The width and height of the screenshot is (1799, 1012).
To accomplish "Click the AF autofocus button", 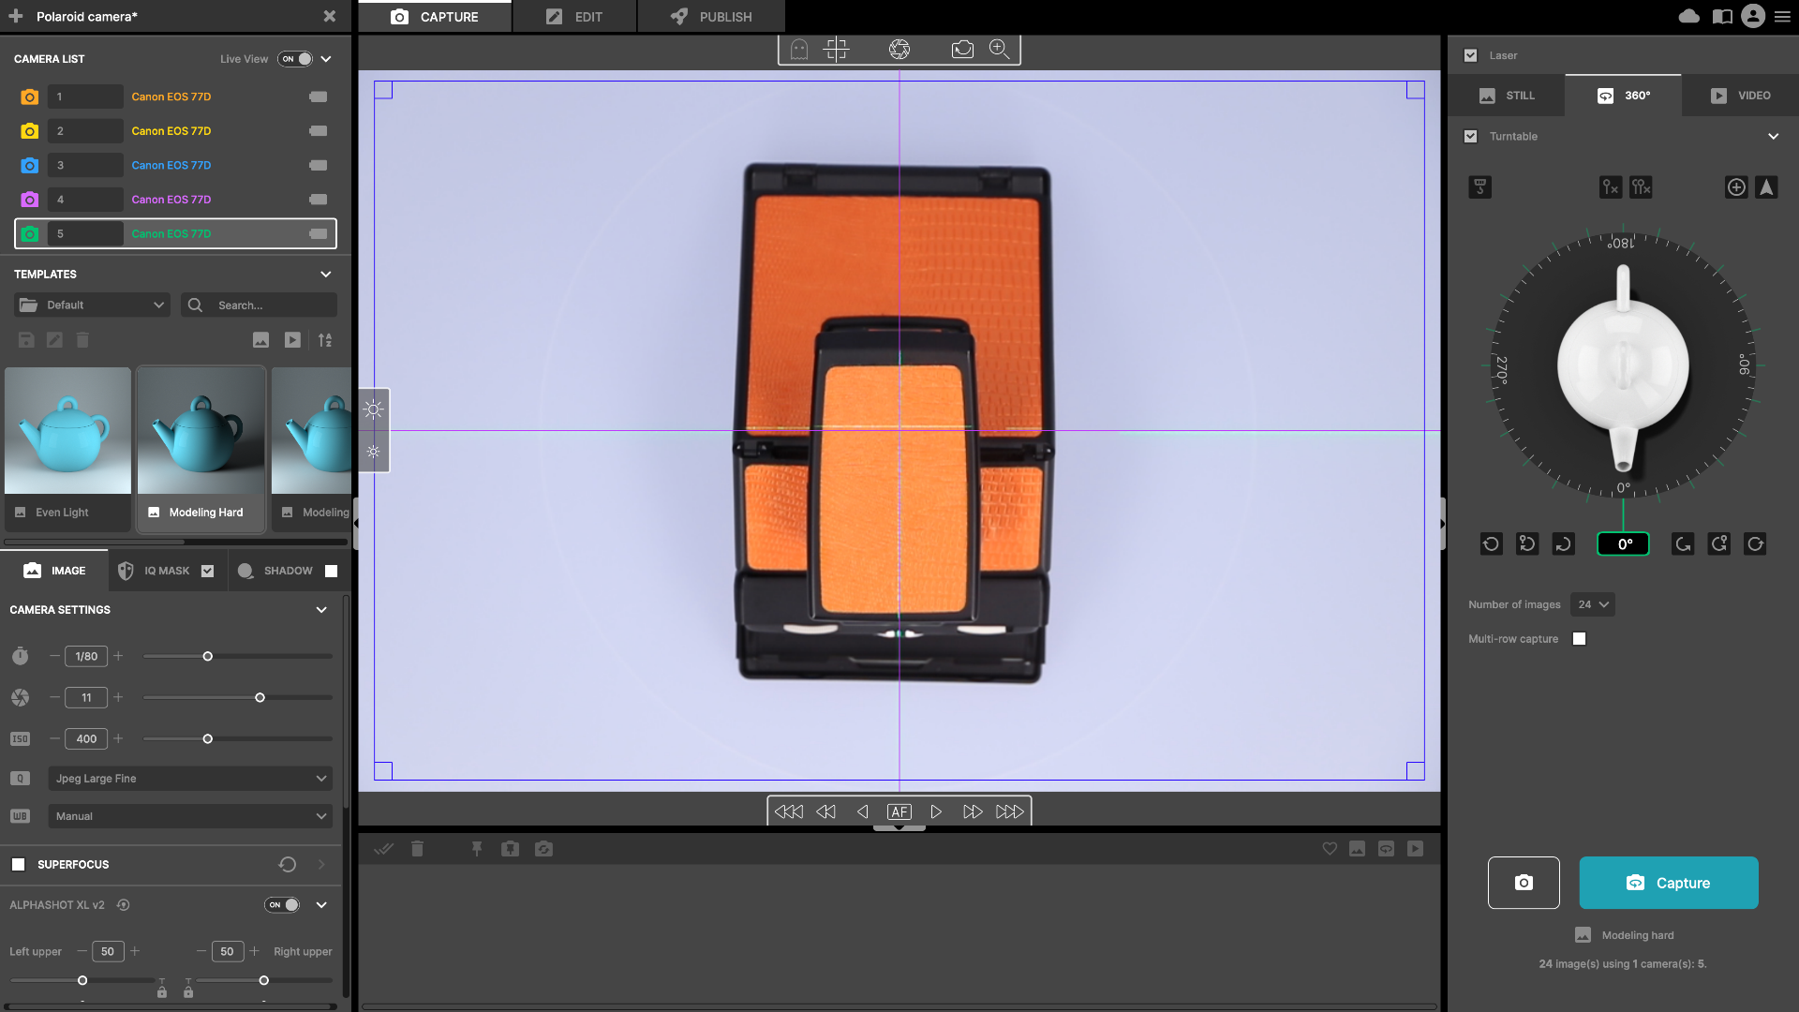I will pos(899,811).
